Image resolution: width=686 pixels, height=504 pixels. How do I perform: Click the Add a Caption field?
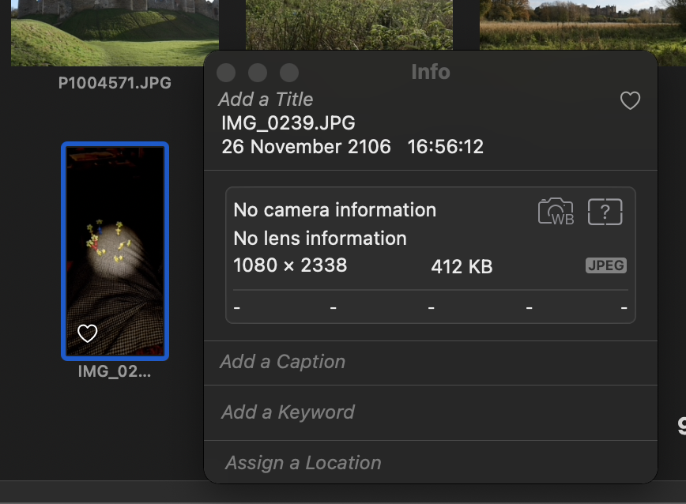(x=283, y=362)
